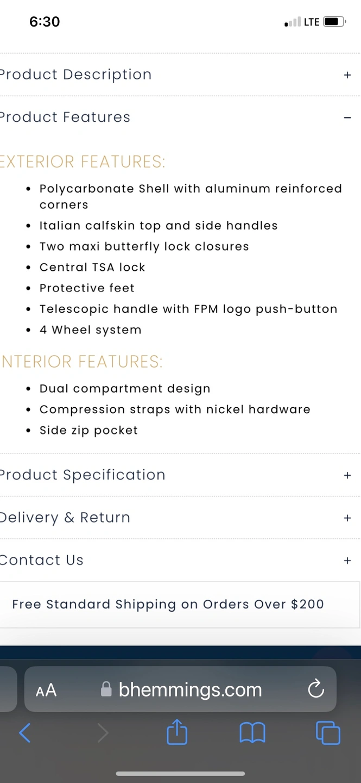This screenshot has width=361, height=783.
Task: Expand Delivery & Return plus sign
Action: click(x=347, y=518)
